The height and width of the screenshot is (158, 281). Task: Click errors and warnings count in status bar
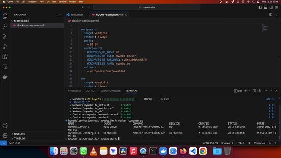(x=14, y=143)
